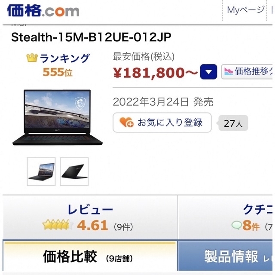The image size is (275, 275).
Task: Click the ランキング 555位 link
Action: pyautogui.click(x=58, y=65)
